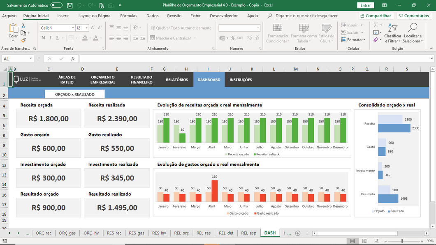Open RELATÓRIOS in the dashboard navigation
This screenshot has height=245, width=436.
[177, 80]
